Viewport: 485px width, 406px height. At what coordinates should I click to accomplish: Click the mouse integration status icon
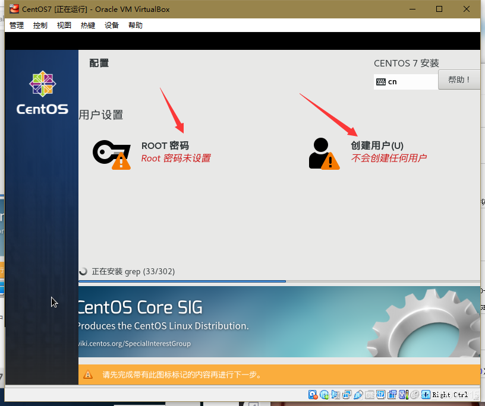(414, 395)
